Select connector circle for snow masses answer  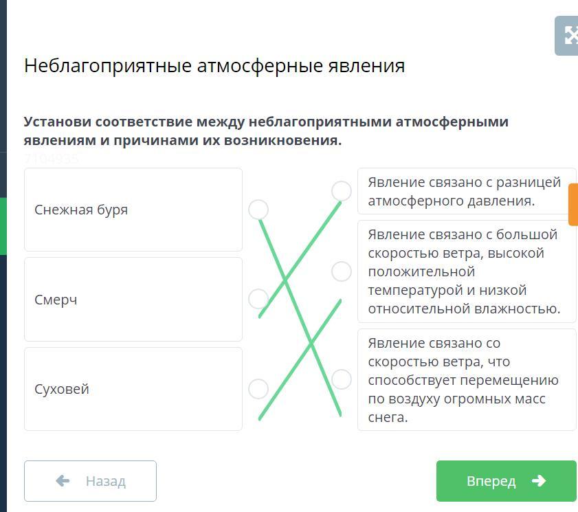point(342,379)
